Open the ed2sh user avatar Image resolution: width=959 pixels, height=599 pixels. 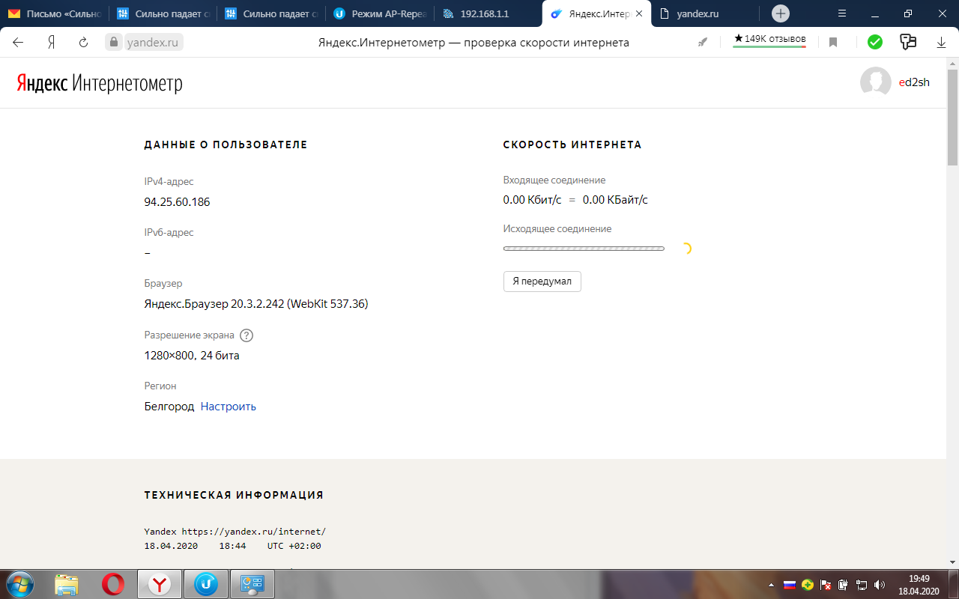875,82
